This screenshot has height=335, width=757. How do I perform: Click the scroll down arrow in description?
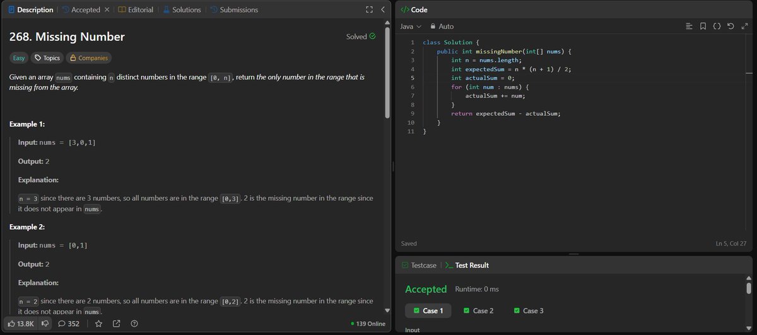(387, 310)
